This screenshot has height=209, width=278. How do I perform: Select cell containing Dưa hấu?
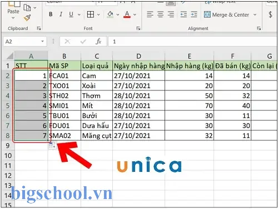[x=97, y=126]
